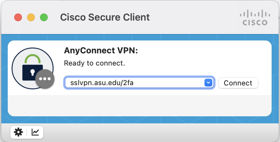Click the AnyConnect VPN heading
This screenshot has height=142, width=280.
(101, 51)
